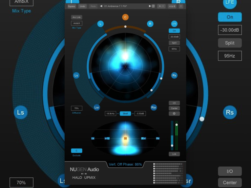This screenshot has width=251, height=188.
Task: Edit the -30.00dB LFE level in plugin
Action: [174, 37]
